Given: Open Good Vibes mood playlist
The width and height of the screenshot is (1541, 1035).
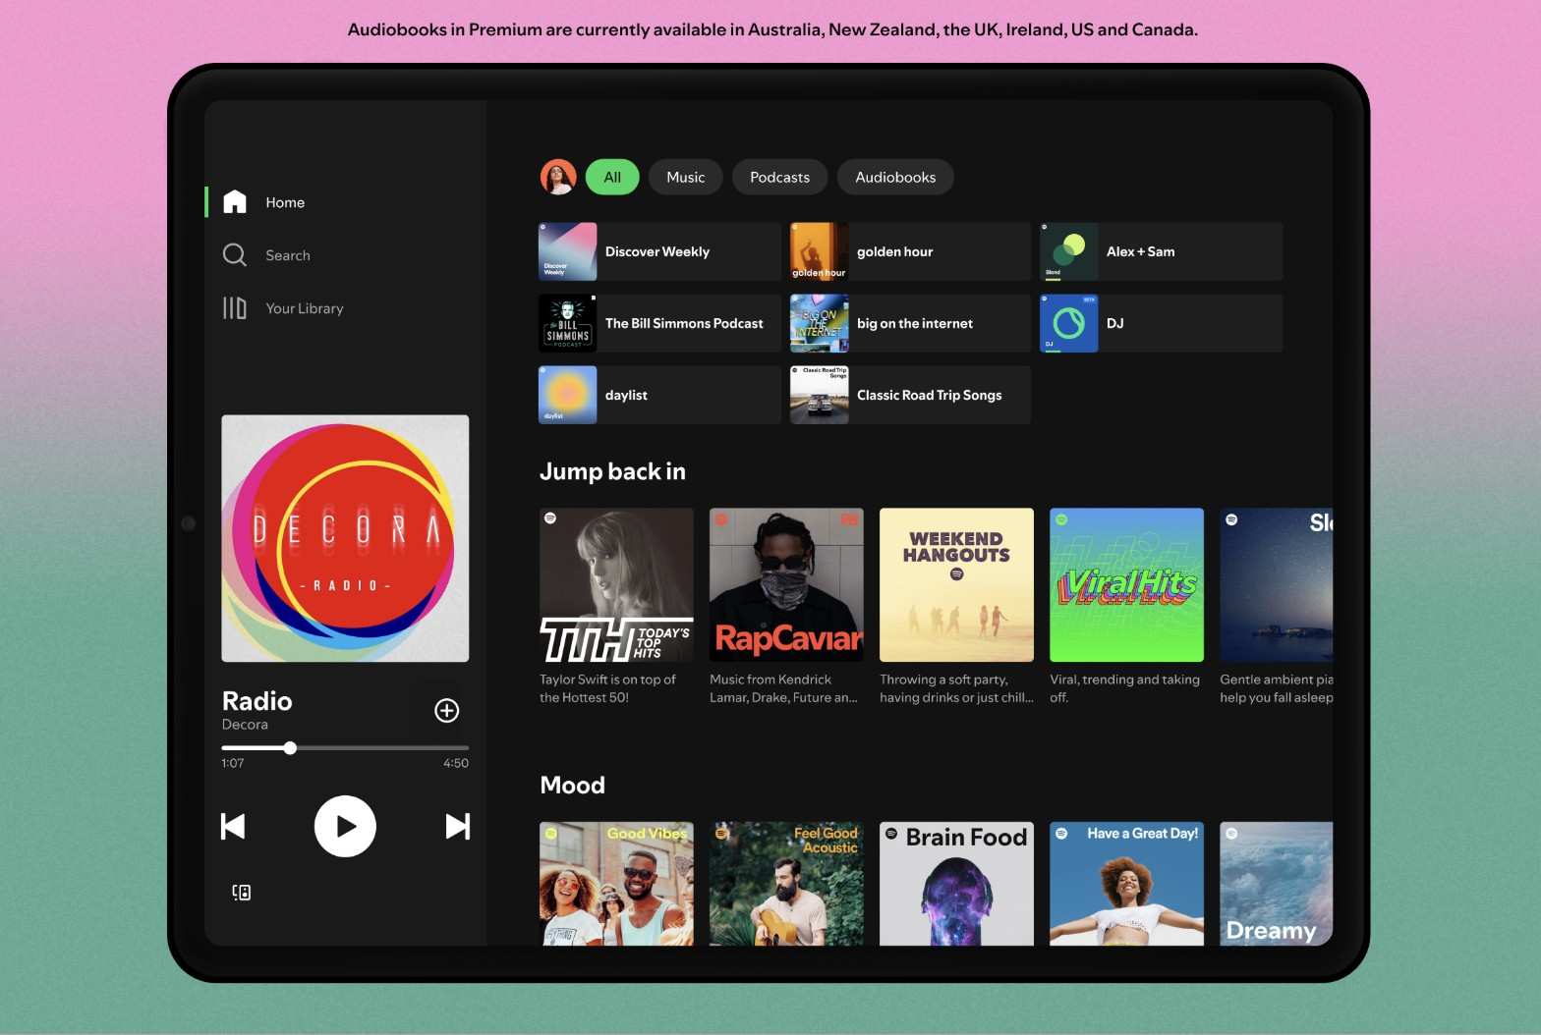Looking at the screenshot, I should click(616, 884).
